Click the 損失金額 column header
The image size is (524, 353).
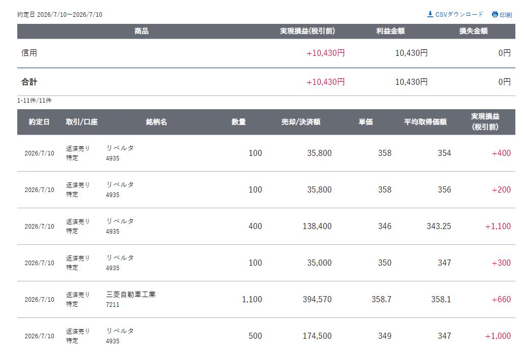point(473,31)
